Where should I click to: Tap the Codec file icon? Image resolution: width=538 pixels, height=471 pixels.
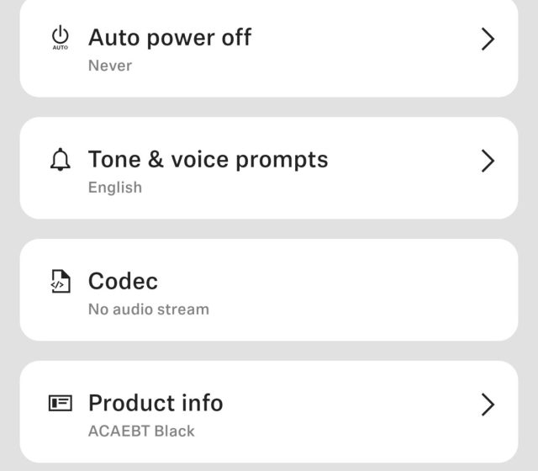(61, 282)
